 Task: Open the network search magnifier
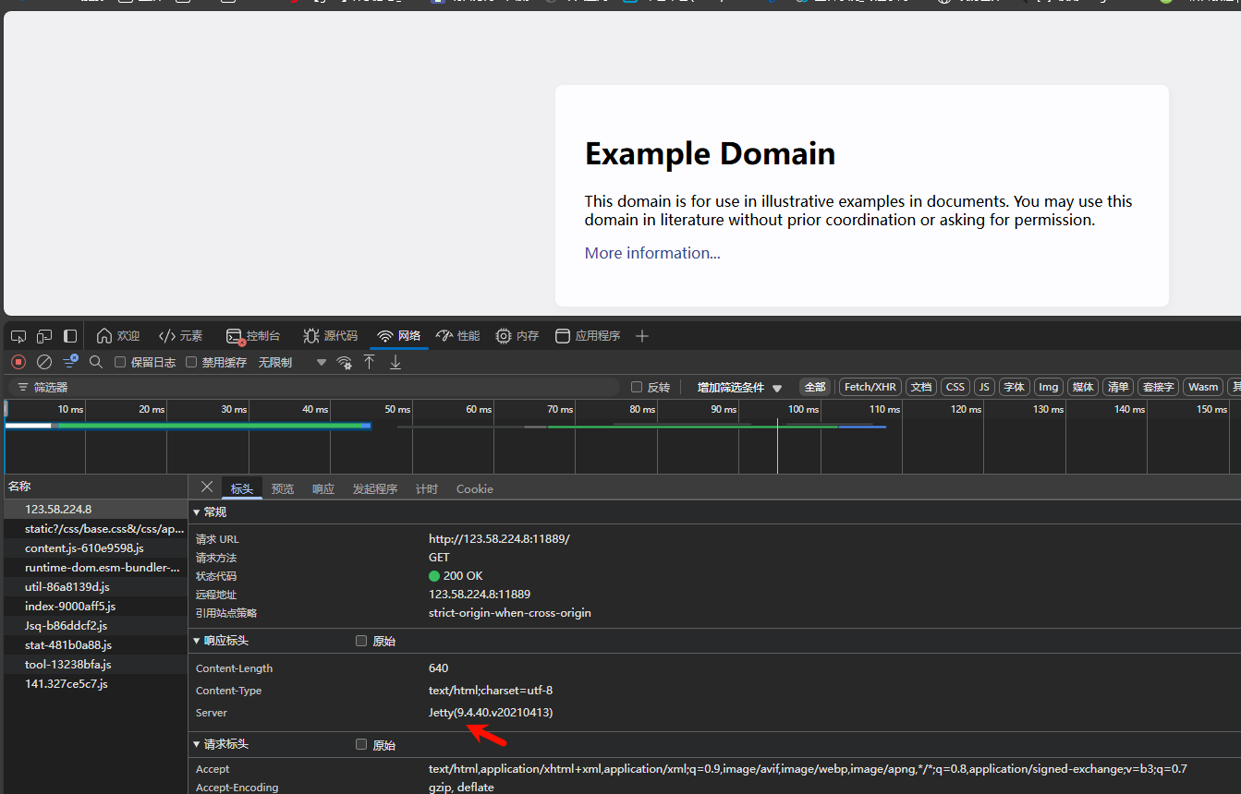click(96, 362)
